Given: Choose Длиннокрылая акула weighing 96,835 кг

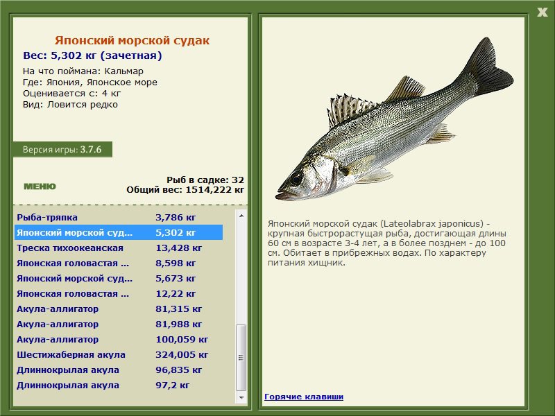Looking at the screenshot, I should click(118, 370).
